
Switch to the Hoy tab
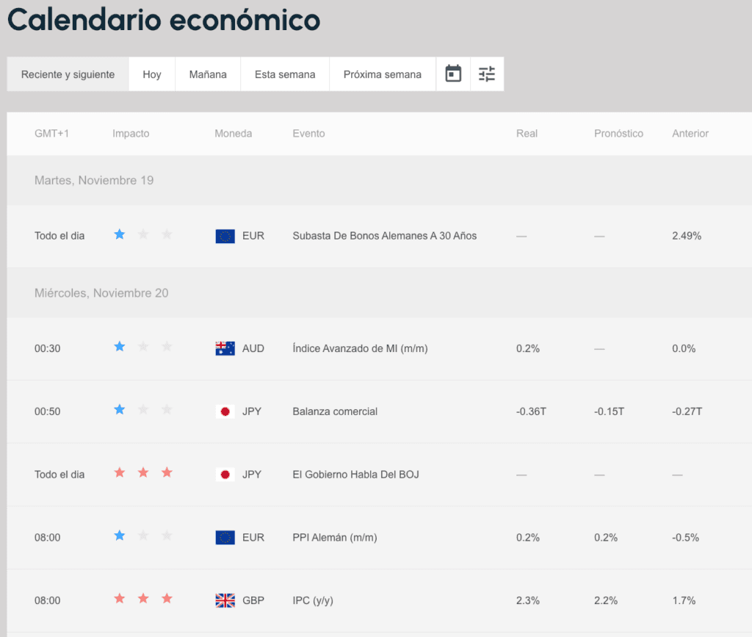(152, 74)
